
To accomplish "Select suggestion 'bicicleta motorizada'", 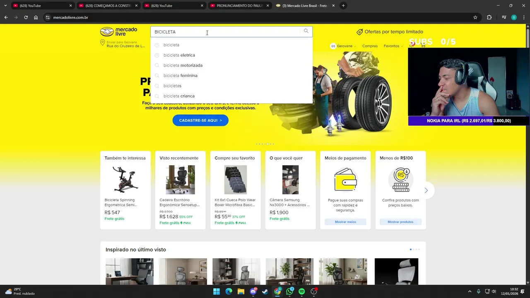I will (x=231, y=65).
